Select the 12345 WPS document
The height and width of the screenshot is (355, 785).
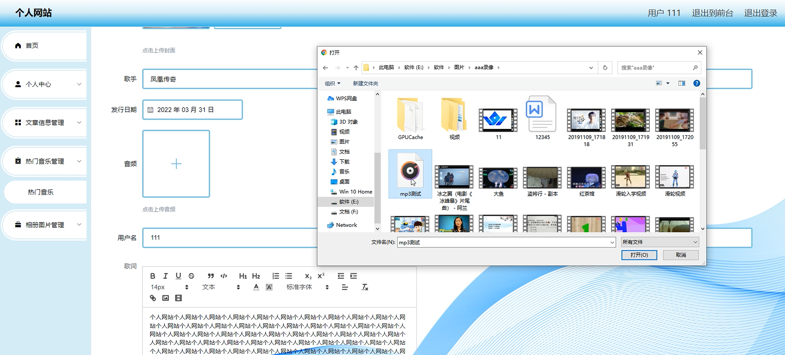[x=542, y=118]
